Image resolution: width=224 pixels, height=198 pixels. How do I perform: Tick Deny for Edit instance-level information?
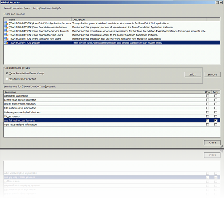[216, 108]
